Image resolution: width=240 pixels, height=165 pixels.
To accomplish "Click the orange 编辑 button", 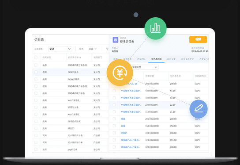I will [198, 39].
